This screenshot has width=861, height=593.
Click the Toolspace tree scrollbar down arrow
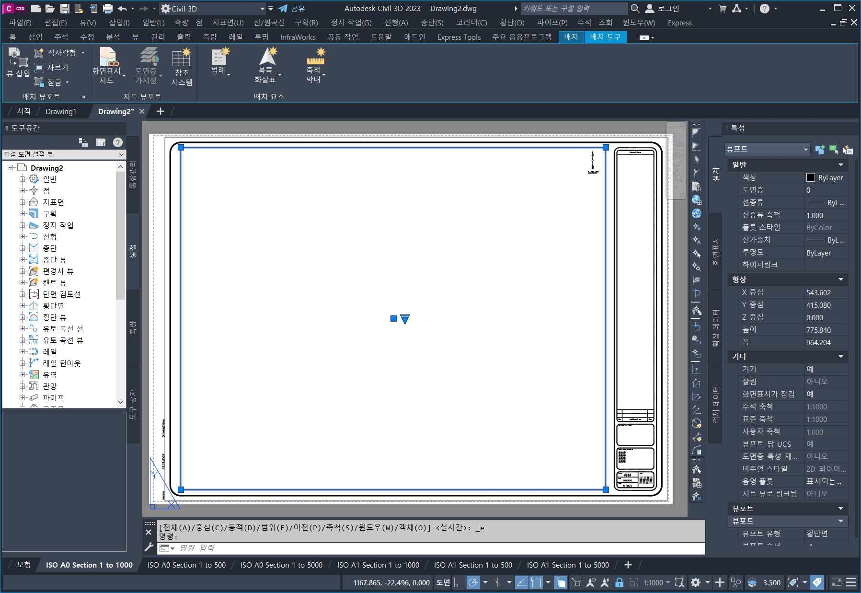(120, 402)
